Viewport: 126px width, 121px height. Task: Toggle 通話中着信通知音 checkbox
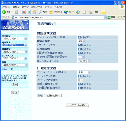coord(79,84)
